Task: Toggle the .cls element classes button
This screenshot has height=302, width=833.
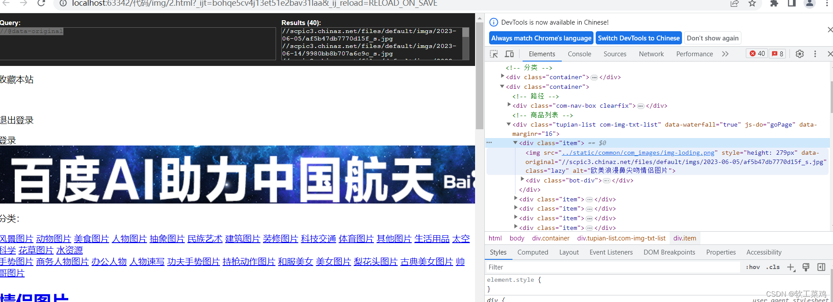Action: click(x=773, y=267)
